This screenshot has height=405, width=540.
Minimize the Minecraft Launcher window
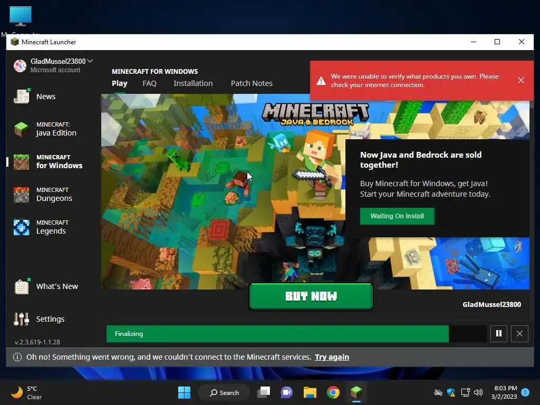(x=474, y=42)
